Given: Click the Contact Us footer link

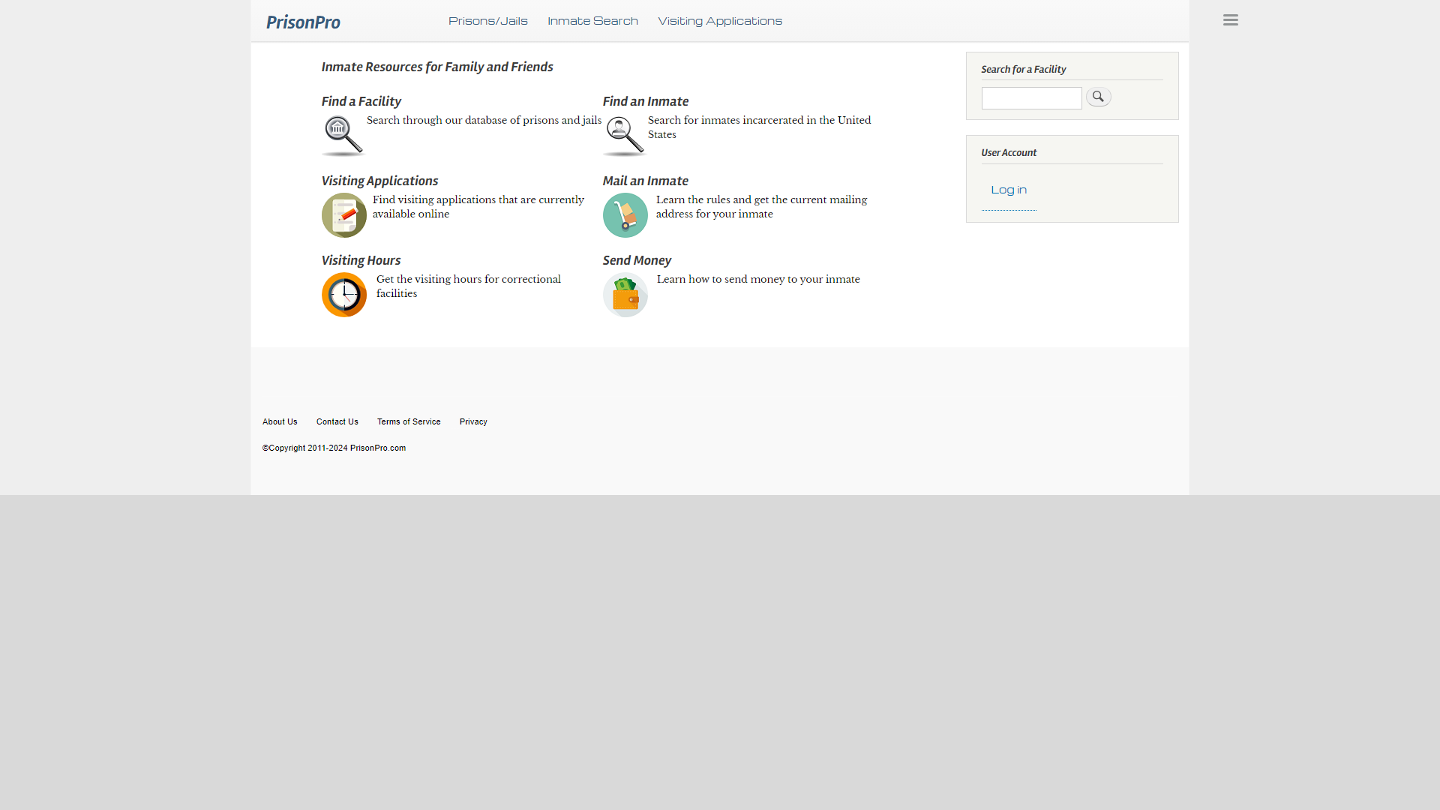Looking at the screenshot, I should [337, 421].
